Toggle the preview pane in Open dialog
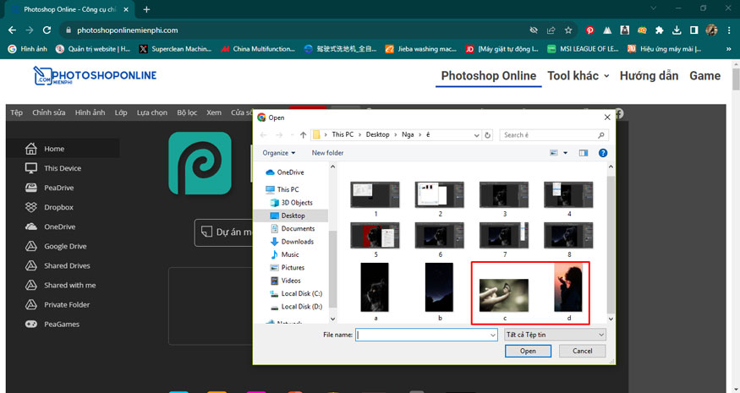The width and height of the screenshot is (740, 393). click(x=584, y=153)
